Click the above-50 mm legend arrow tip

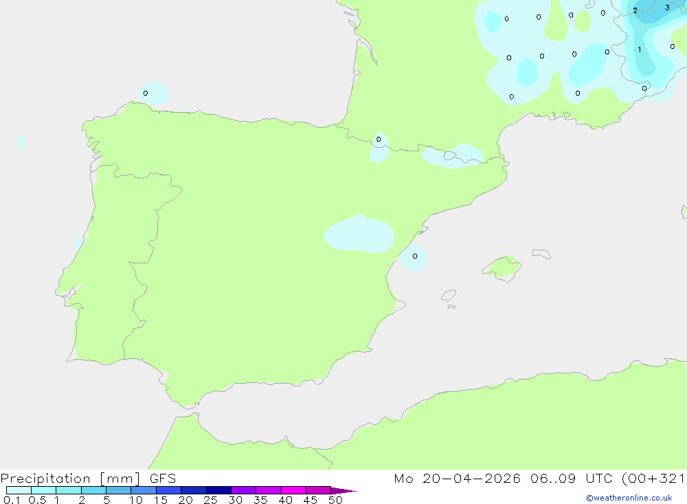tap(343, 491)
